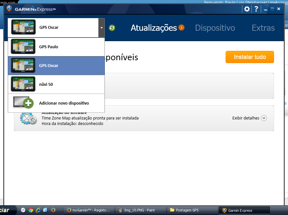Click the Outlook Express quick launch icon

(45, 210)
